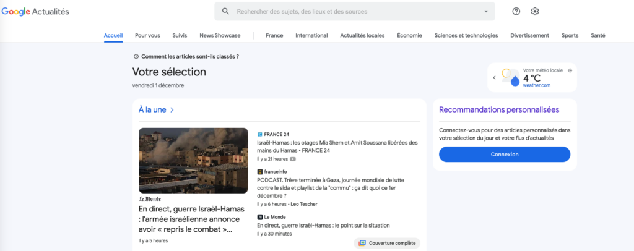
Task: Click the info icon beside article ranking
Action: (x=136, y=56)
